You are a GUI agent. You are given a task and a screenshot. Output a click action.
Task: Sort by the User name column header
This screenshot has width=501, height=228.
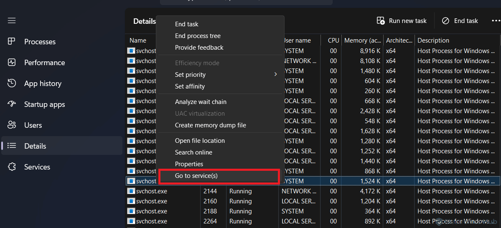(x=297, y=40)
